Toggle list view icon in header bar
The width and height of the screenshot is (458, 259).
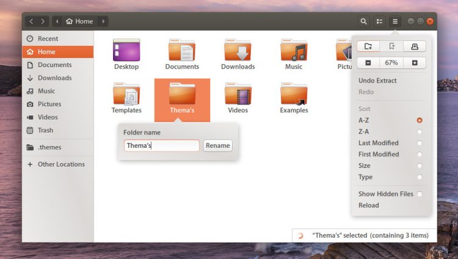(x=379, y=21)
